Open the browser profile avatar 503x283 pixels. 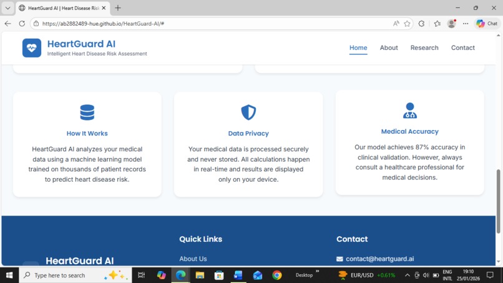point(452,24)
